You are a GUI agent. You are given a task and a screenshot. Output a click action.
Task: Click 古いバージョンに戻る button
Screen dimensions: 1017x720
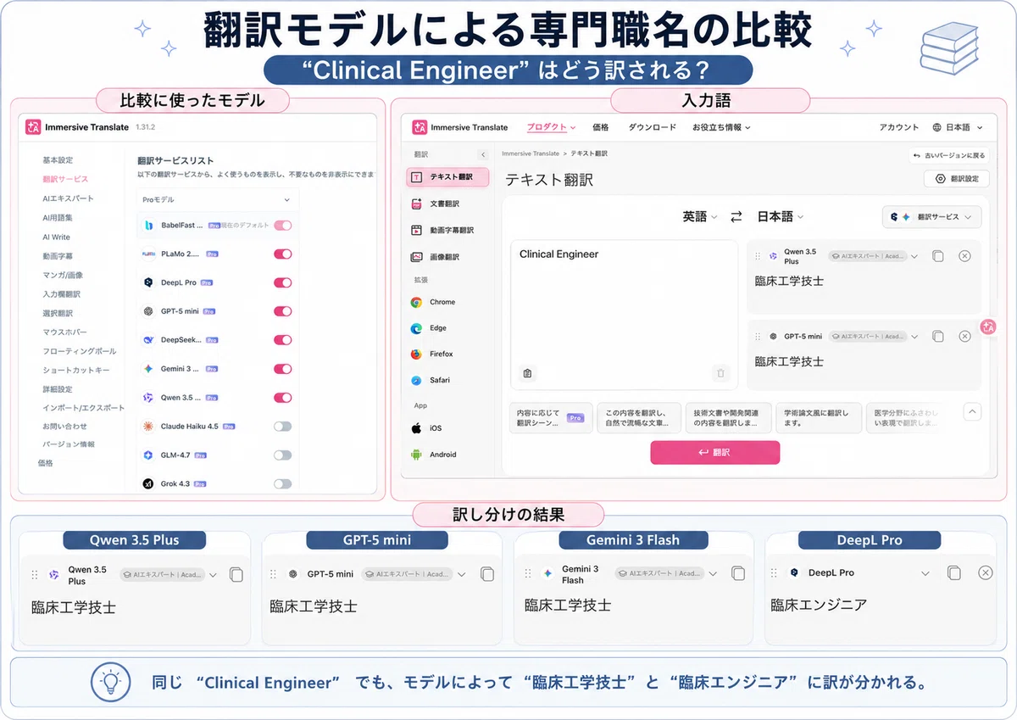point(949,155)
